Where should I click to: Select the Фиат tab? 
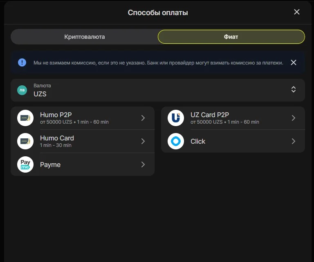[231, 37]
